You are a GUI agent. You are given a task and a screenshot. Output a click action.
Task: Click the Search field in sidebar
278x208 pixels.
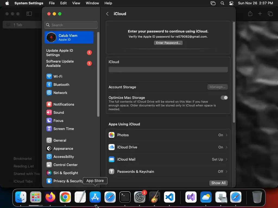click(71, 25)
